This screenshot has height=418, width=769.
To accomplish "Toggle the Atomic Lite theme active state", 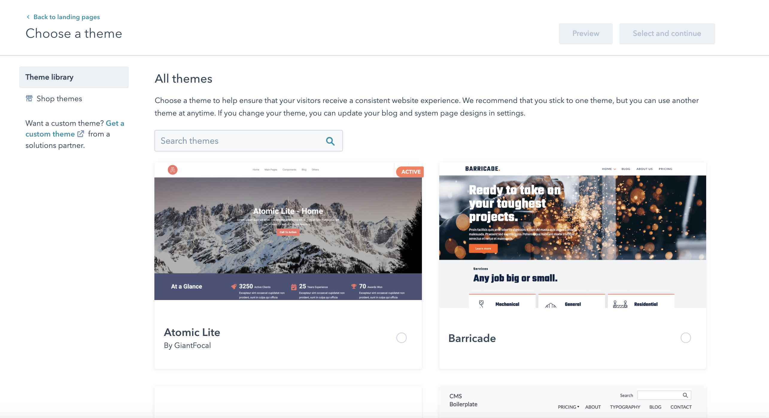I will point(401,338).
